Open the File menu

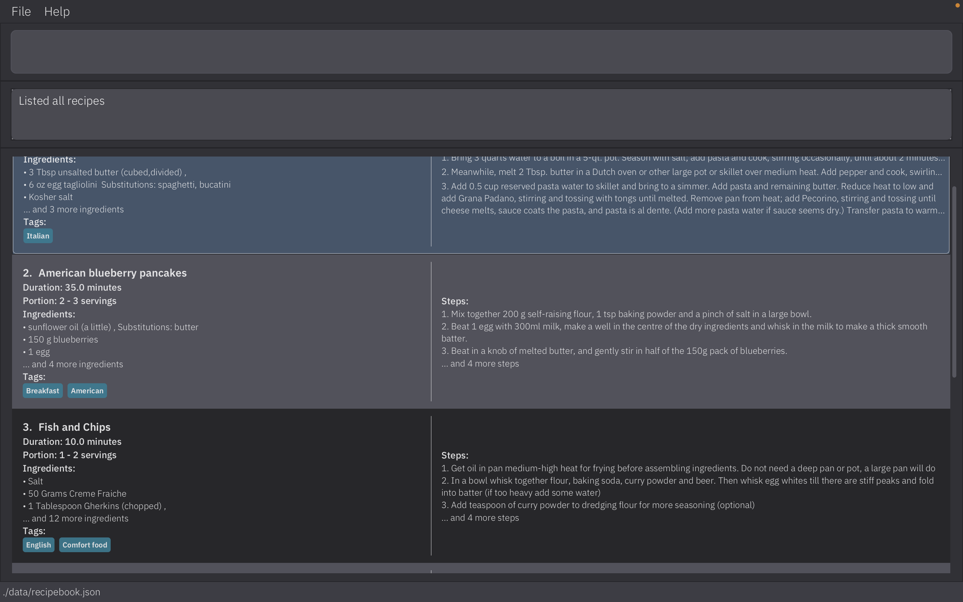pos(21,12)
